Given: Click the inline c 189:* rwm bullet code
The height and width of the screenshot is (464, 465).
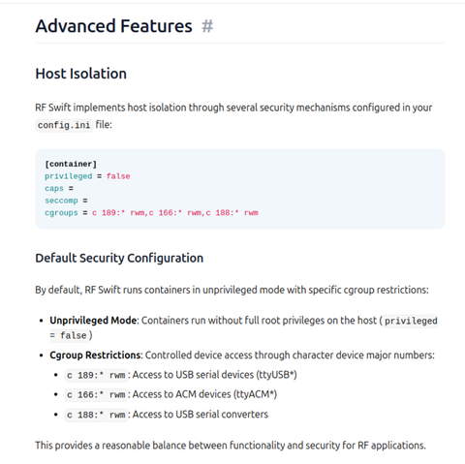Looking at the screenshot, I should (96, 375).
